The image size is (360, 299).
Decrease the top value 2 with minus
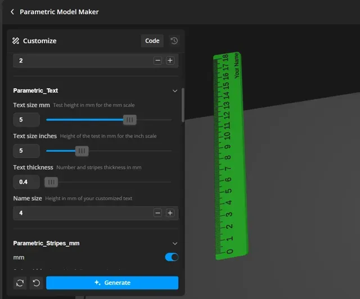point(157,61)
